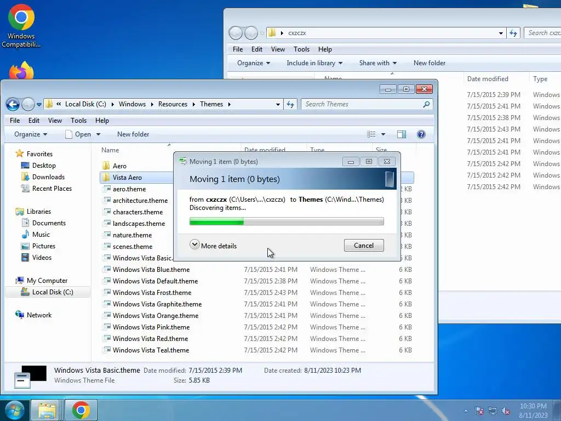This screenshot has width=561, height=421.
Task: Click the search magnifier in Themes window
Action: (x=426, y=104)
